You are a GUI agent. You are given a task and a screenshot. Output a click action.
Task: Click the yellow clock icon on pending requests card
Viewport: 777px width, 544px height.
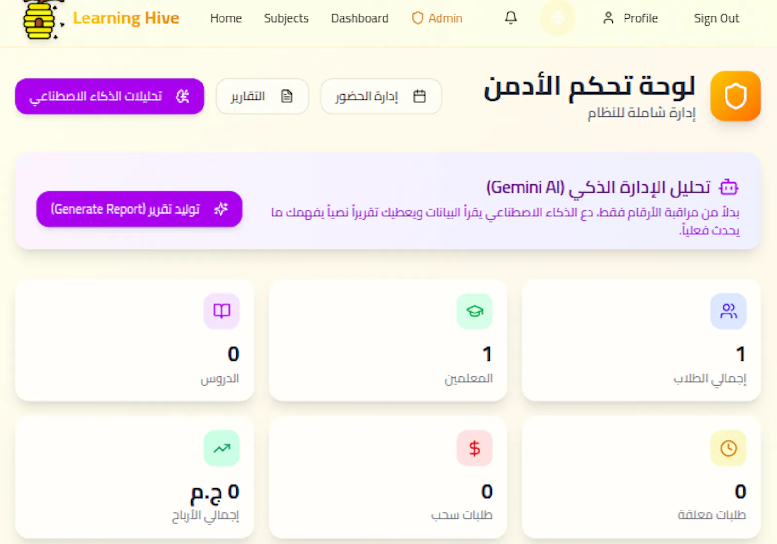tap(728, 448)
